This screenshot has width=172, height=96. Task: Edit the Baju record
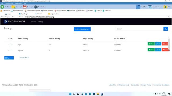tap(158, 44)
